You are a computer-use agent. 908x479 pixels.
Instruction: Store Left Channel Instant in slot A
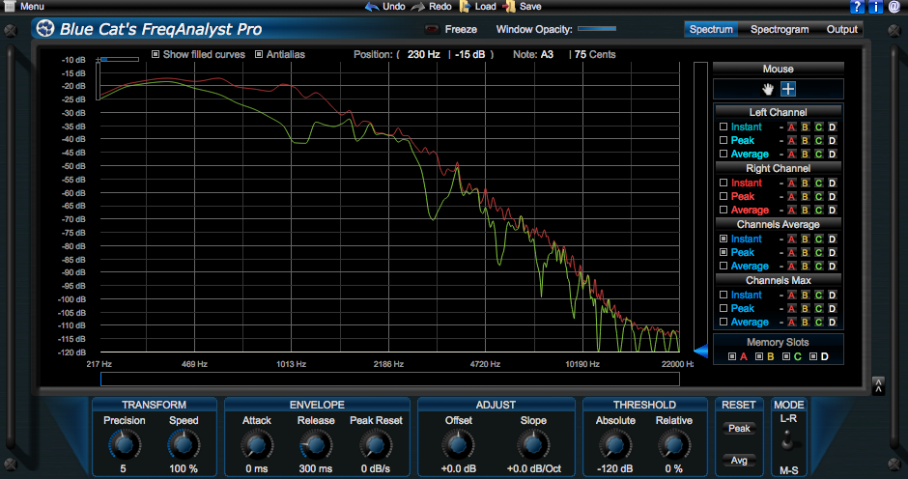[792, 127]
